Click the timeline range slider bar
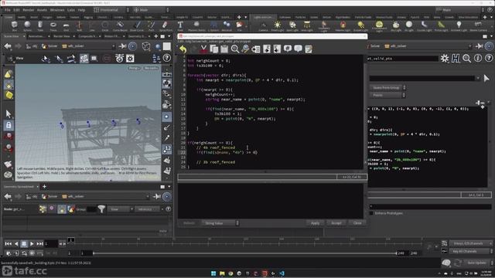 pyautogui.click(x=244, y=253)
